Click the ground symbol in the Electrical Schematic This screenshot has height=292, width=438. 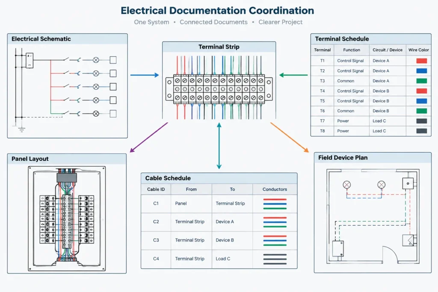22,130
